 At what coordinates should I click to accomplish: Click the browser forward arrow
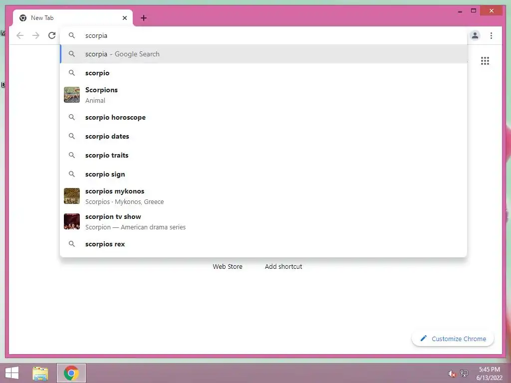(x=36, y=35)
